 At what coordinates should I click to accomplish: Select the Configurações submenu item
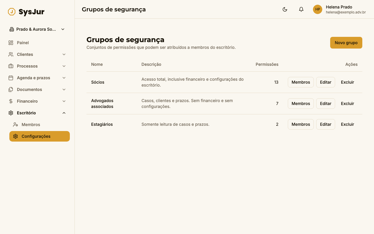click(x=39, y=136)
